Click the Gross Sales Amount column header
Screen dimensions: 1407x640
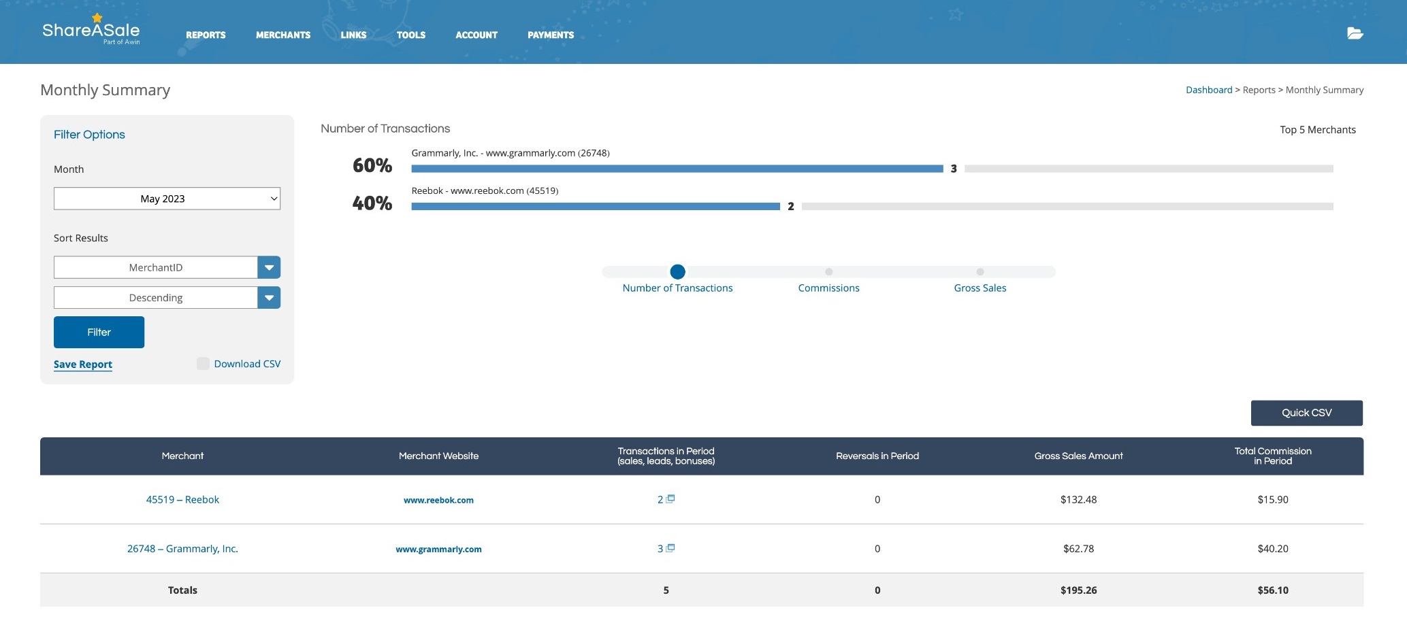tap(1078, 456)
